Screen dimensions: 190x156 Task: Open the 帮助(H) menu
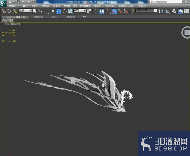[142, 6]
